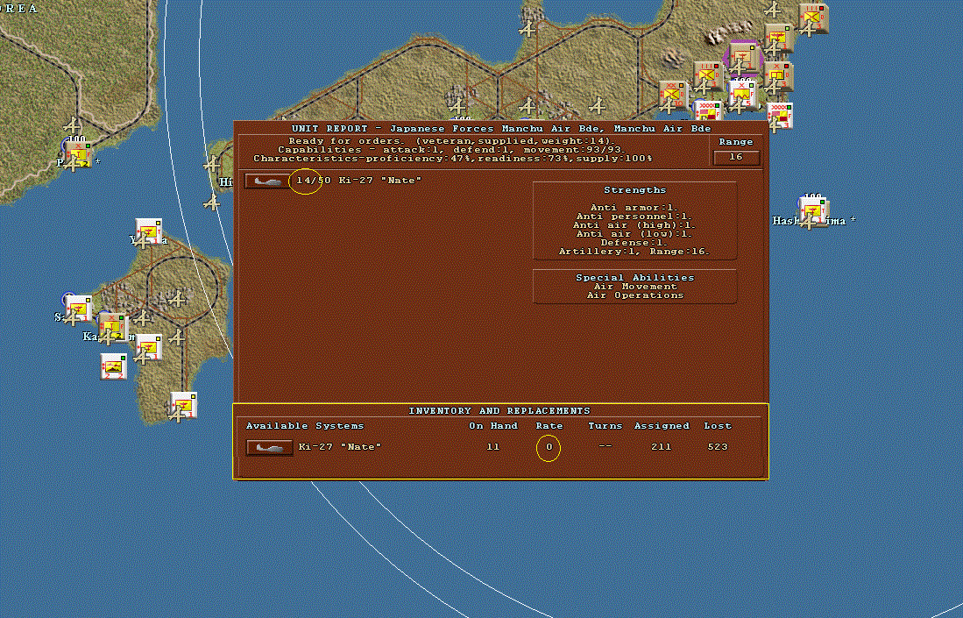This screenshot has height=618, width=963.
Task: Click the Ki-27 "Nate" name in the unit equipment list
Action: click(380, 181)
